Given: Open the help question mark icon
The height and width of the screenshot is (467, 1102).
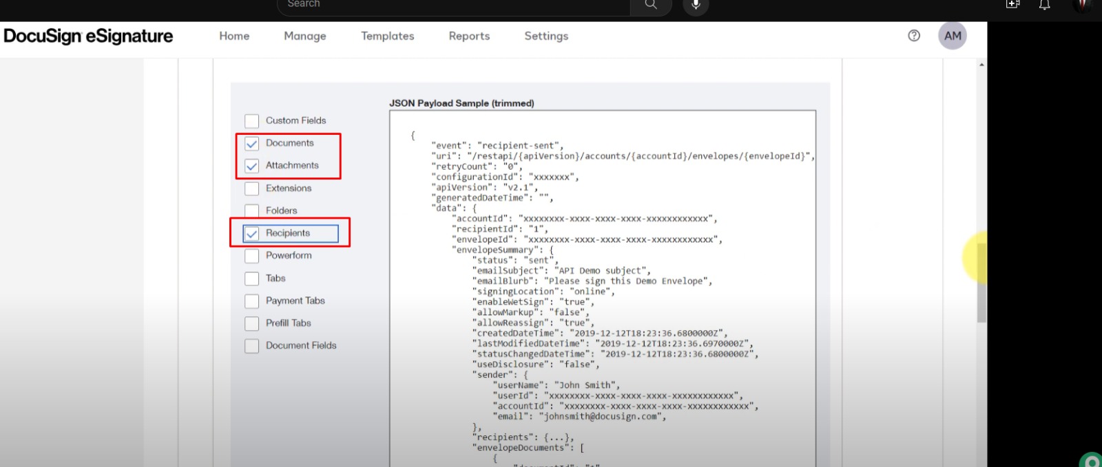Looking at the screenshot, I should pos(914,36).
